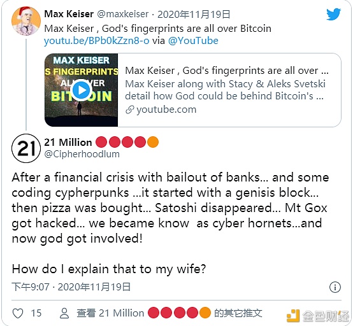353x326 pixels.
Task: Click the 2020年11月19日 date in header
Action: click(x=194, y=15)
